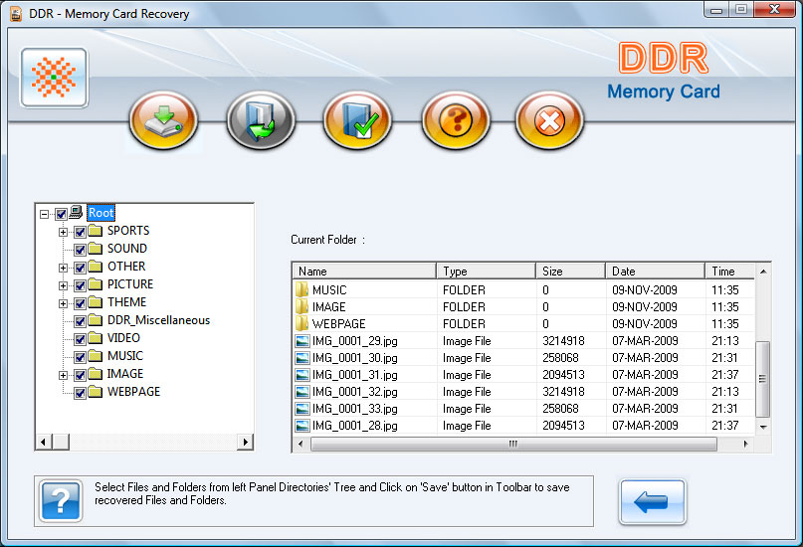This screenshot has width=803, height=547.
Task: Open Help using the question mark toolbar button
Action: (x=456, y=120)
